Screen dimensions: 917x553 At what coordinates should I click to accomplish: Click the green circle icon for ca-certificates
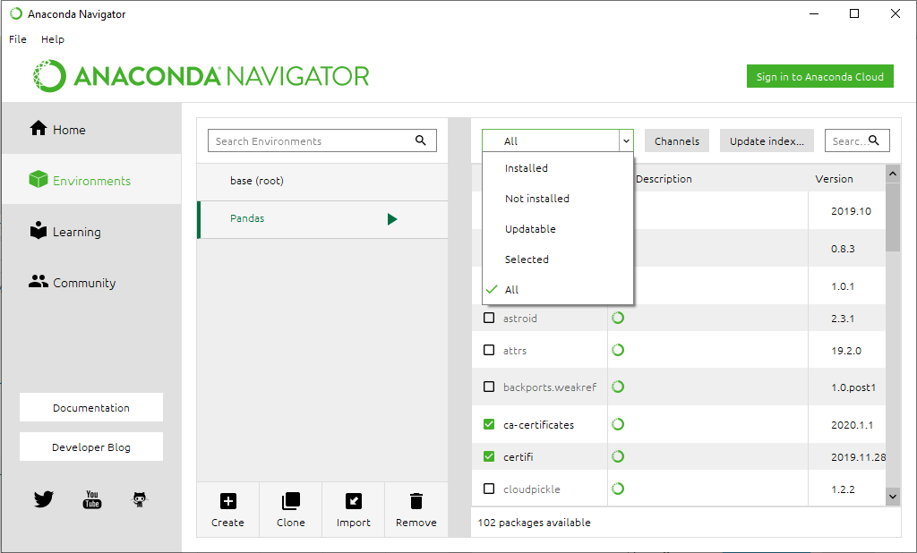(618, 424)
